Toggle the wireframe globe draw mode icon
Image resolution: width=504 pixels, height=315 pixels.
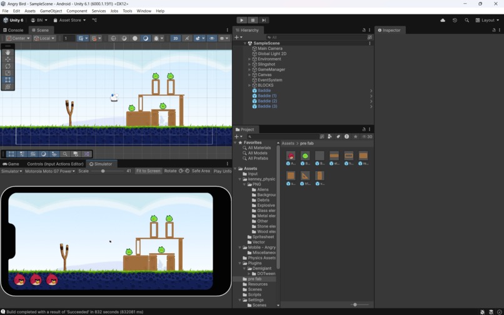[x=113, y=38]
